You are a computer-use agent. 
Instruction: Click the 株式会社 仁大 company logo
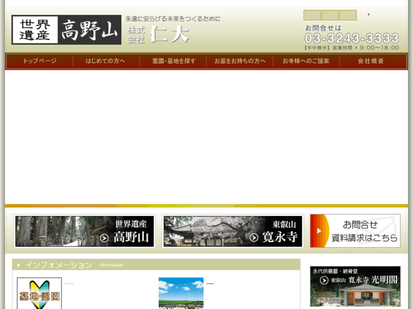tap(158, 34)
